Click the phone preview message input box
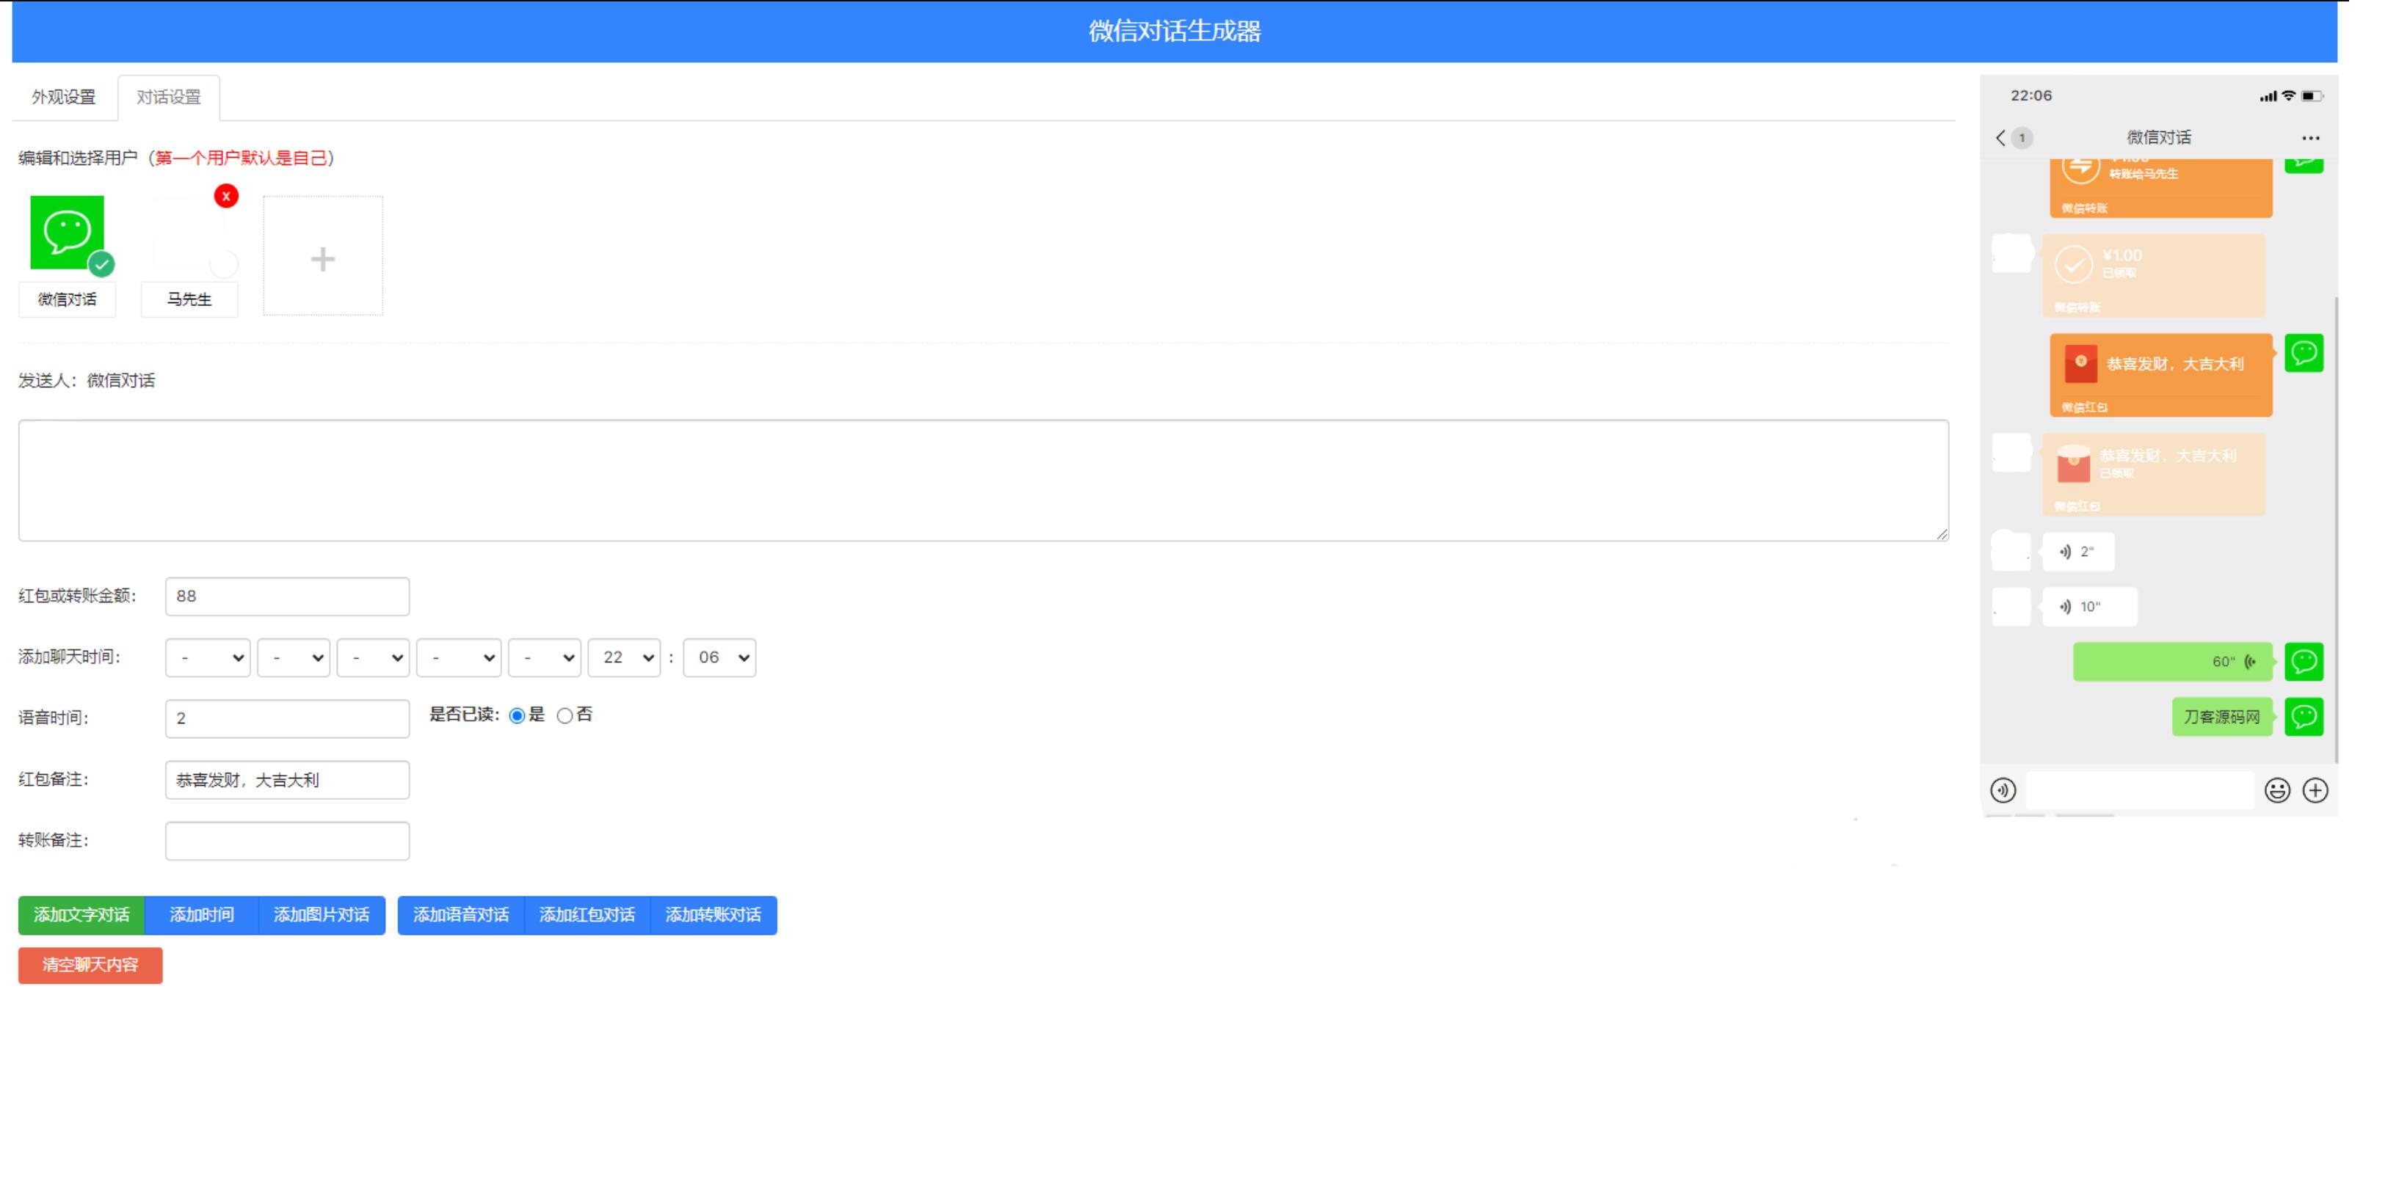 click(2140, 790)
